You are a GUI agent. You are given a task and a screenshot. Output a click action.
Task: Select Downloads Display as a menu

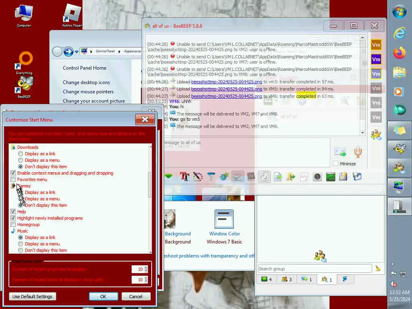[x=21, y=160]
